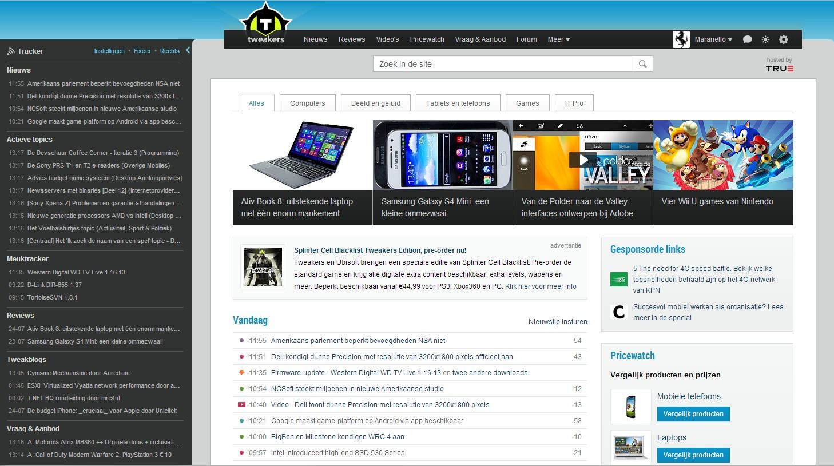Go to Vraag & Aanbod in navigation
The image size is (834, 466).
(x=480, y=39)
